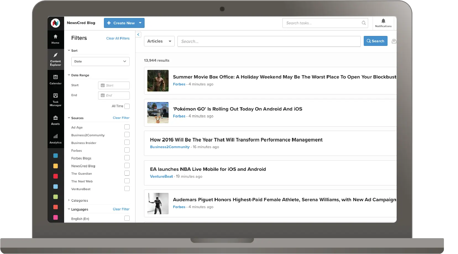Viewport: 458px width, 254px height.
Task: Check the Ad Age source
Action: (127, 127)
